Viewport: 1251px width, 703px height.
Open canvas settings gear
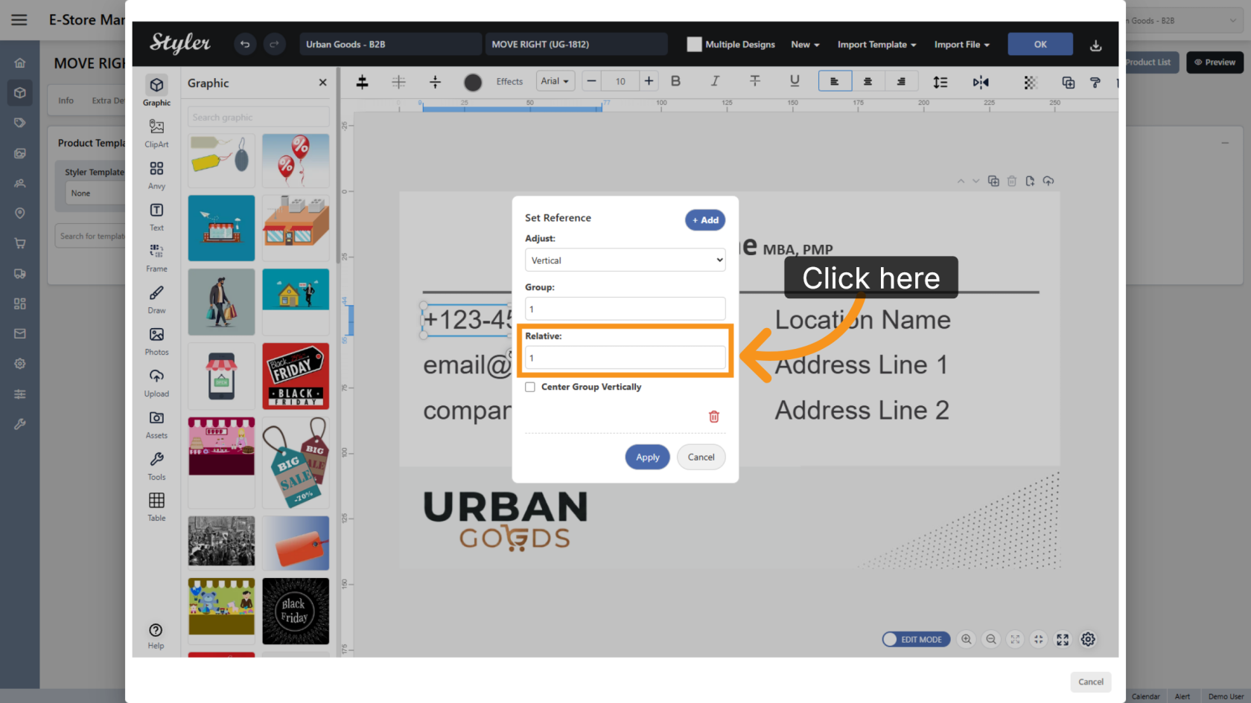point(1088,639)
